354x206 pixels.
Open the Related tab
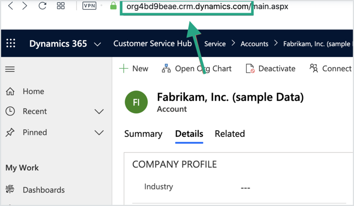pyautogui.click(x=230, y=134)
